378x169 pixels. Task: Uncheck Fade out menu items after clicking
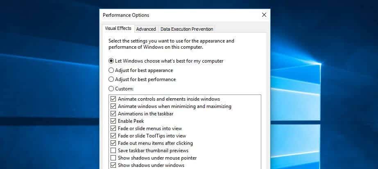[x=113, y=143]
